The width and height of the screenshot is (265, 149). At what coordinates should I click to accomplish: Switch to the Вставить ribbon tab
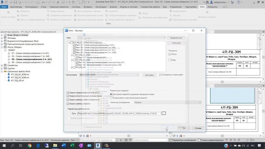(x=88, y=7)
